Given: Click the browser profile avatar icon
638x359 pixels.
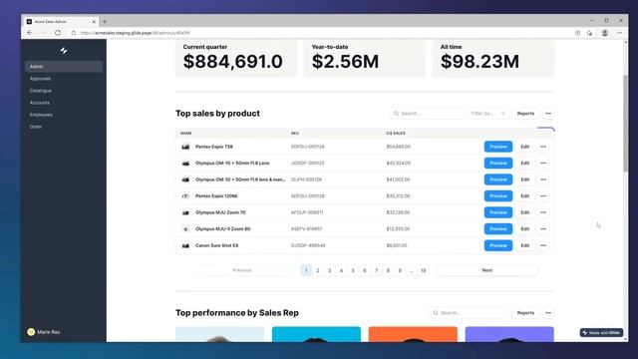Looking at the screenshot, I should [x=605, y=33].
